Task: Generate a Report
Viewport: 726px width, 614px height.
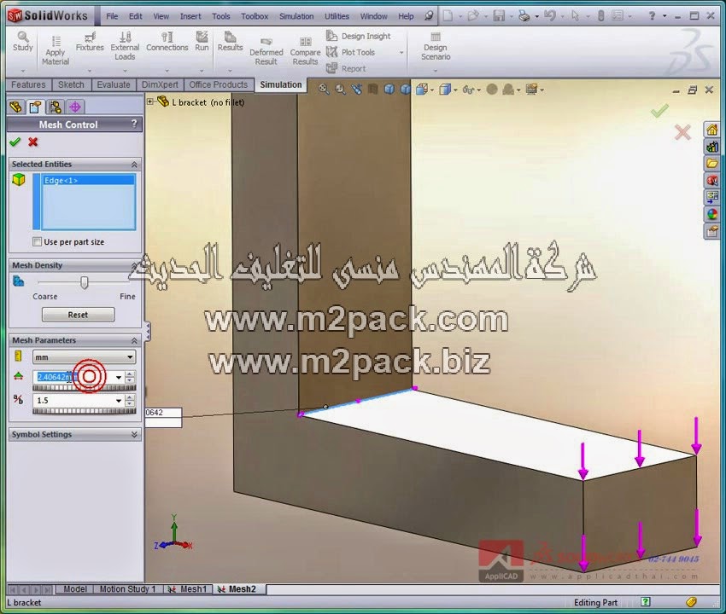Action: point(346,68)
